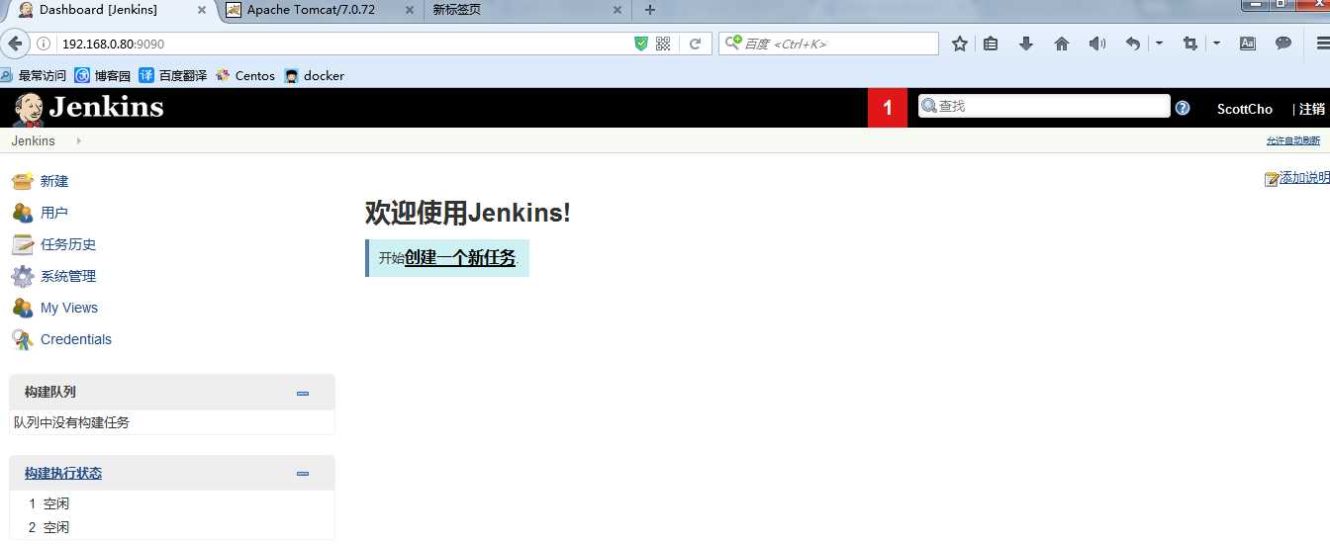1330x544 pixels.
Task: Open the bookmarks list icon
Action: click(991, 44)
